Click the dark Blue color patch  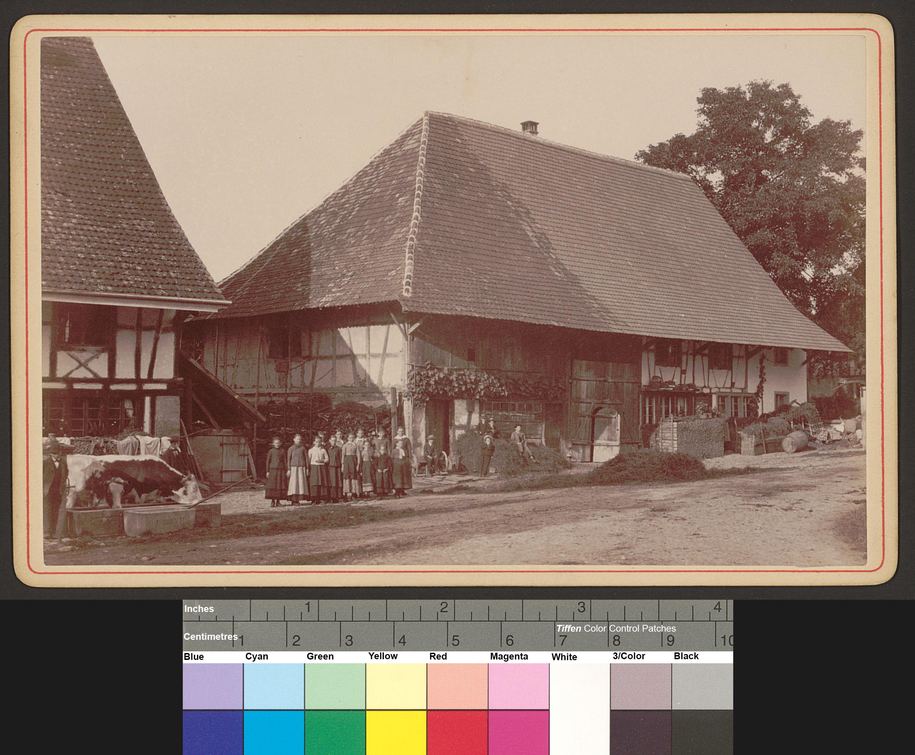click(x=213, y=733)
